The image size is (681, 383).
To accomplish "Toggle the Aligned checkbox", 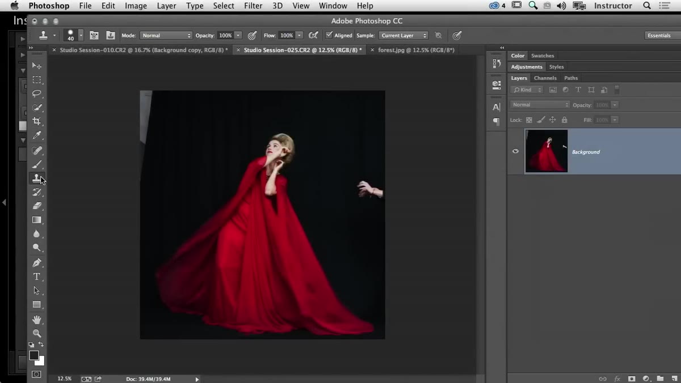I will 329,35.
